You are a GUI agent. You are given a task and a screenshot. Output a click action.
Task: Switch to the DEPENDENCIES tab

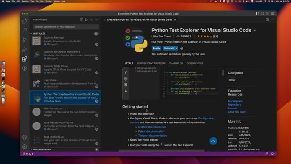[195, 63]
